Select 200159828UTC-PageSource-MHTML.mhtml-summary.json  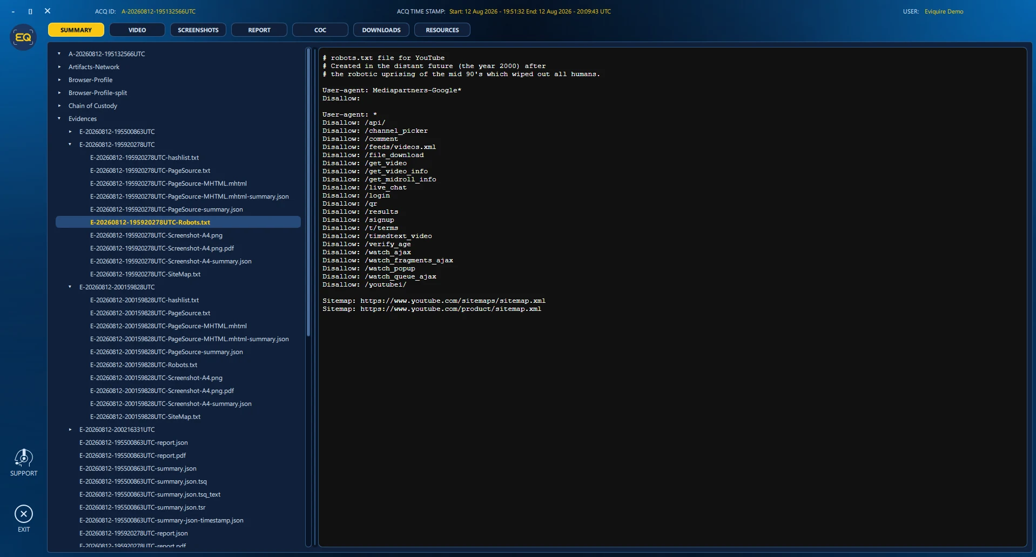tap(189, 339)
